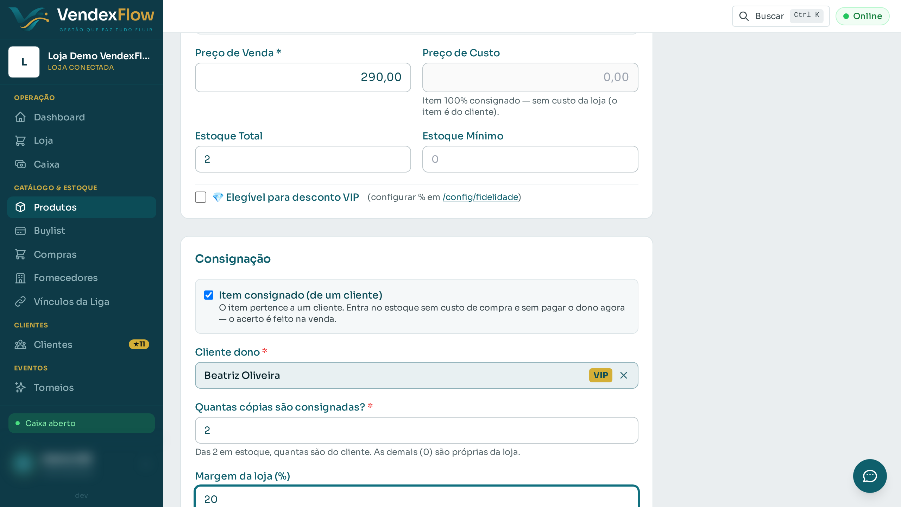Click the Torneios sparkle icon
The height and width of the screenshot is (507, 901).
20,387
